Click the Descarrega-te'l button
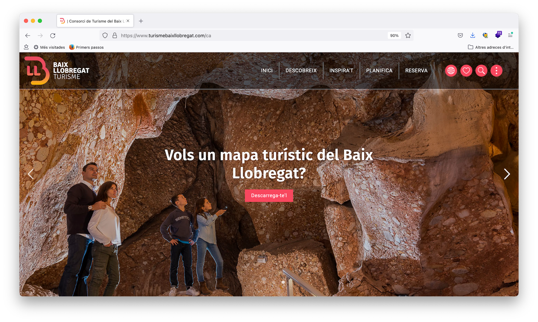538x322 pixels. [x=269, y=196]
